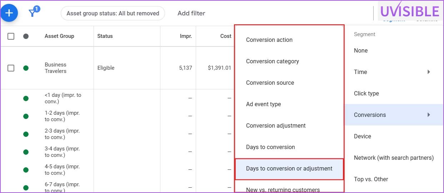The width and height of the screenshot is (444, 193).
Task: Click the 5,137 impressions value
Action: point(185,68)
